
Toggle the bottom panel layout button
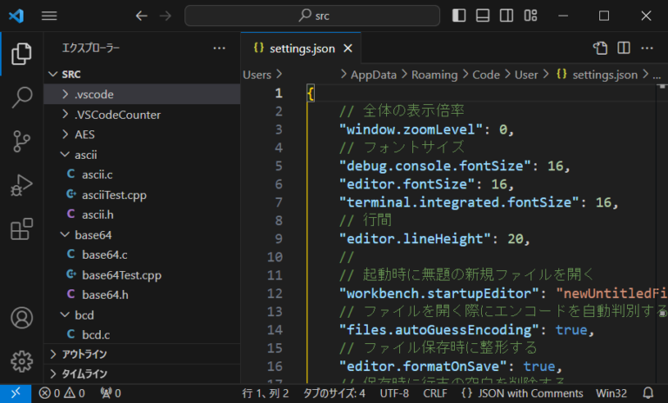483,16
